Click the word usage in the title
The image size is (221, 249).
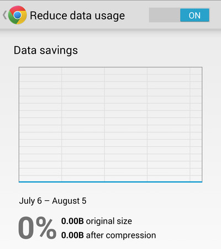pyautogui.click(x=110, y=16)
